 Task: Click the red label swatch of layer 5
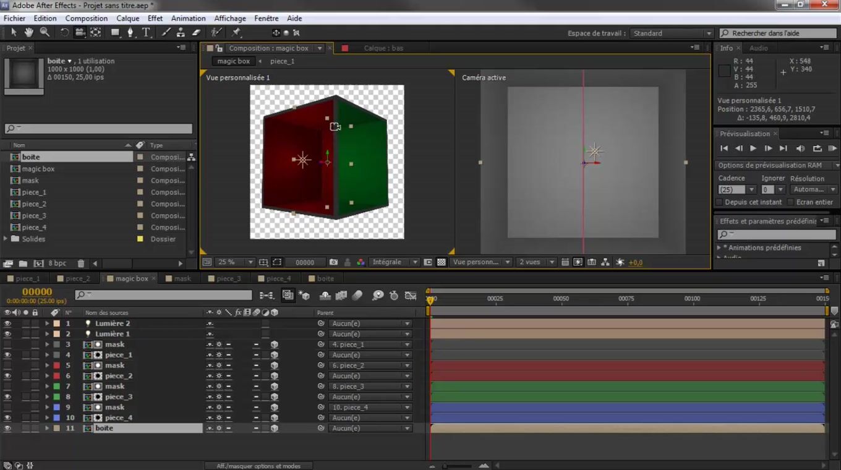pos(57,365)
